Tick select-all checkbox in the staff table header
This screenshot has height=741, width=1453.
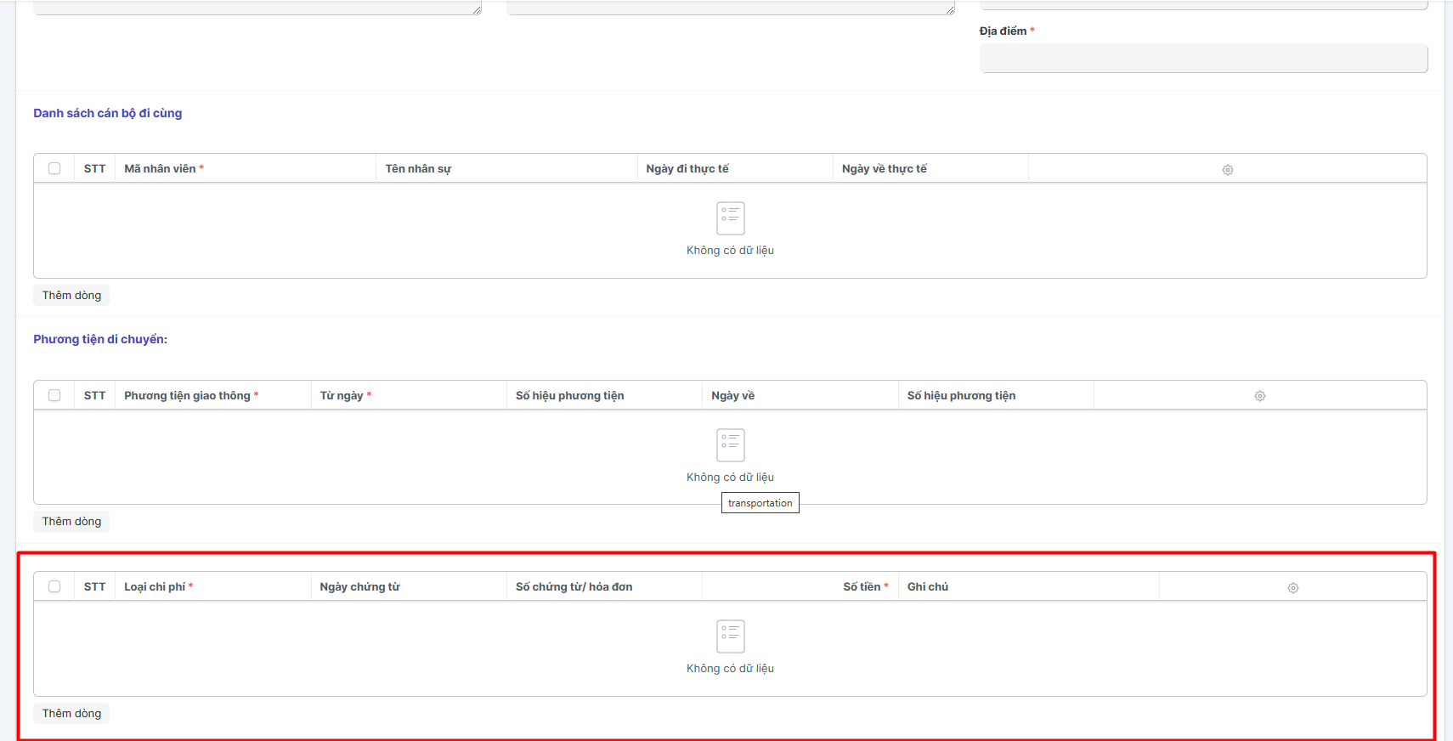[x=54, y=169]
